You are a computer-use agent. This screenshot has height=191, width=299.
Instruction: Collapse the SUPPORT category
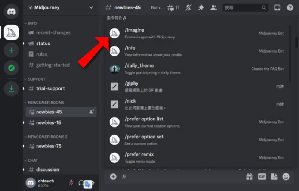[x=35, y=79]
